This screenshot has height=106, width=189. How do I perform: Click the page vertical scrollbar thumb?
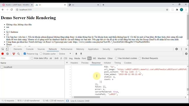coord(188,27)
